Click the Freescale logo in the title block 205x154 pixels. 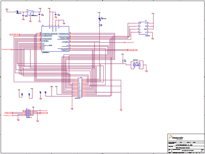point(176,137)
